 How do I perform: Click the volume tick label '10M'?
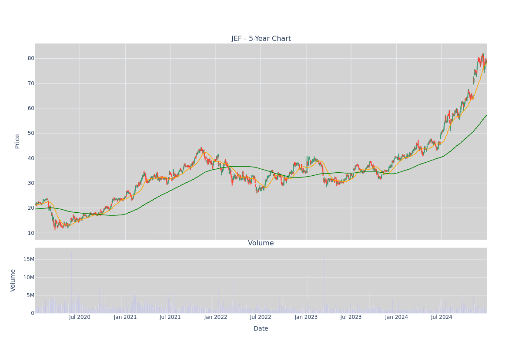tap(29, 277)
